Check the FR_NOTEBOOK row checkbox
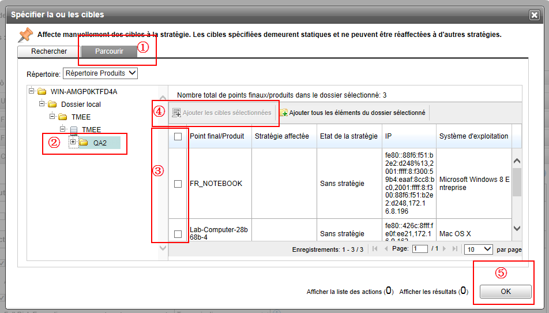The height and width of the screenshot is (313, 549). (x=178, y=184)
